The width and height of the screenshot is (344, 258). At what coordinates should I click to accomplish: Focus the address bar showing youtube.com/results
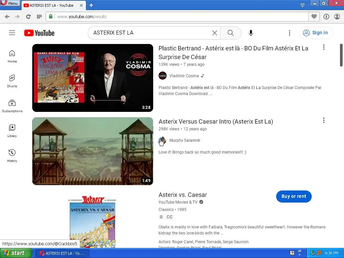177,17
